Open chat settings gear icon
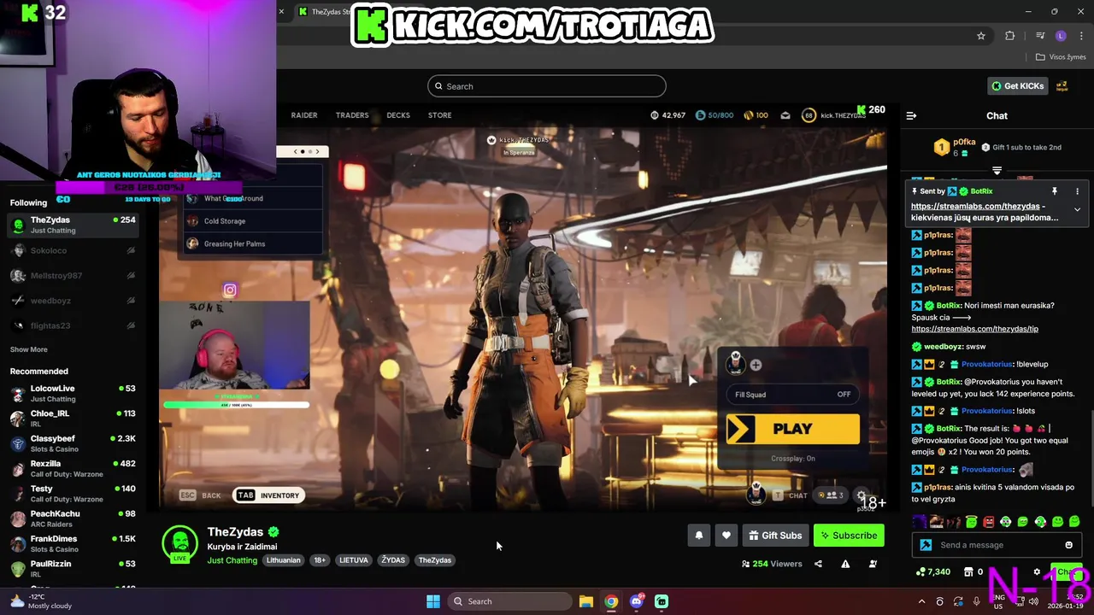Image resolution: width=1094 pixels, height=615 pixels. click(1037, 571)
